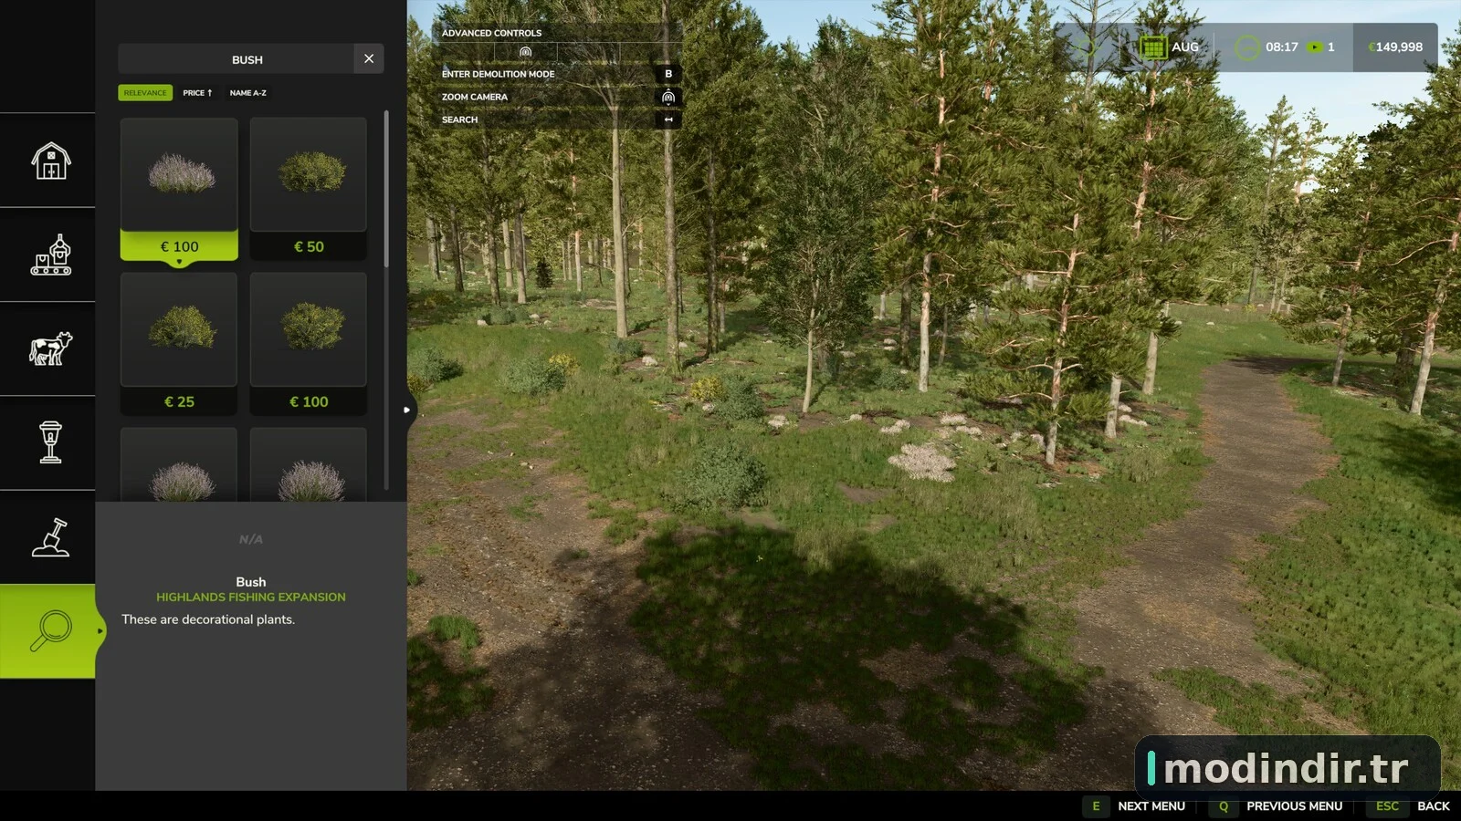The height and width of the screenshot is (821, 1461).
Task: Click the AUG month label
Action: point(1185,47)
